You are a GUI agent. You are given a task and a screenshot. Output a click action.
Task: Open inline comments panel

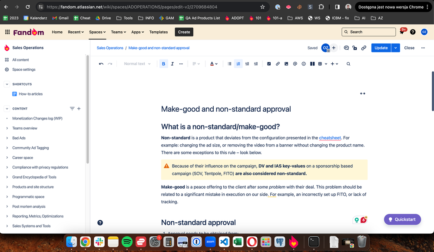(346, 48)
